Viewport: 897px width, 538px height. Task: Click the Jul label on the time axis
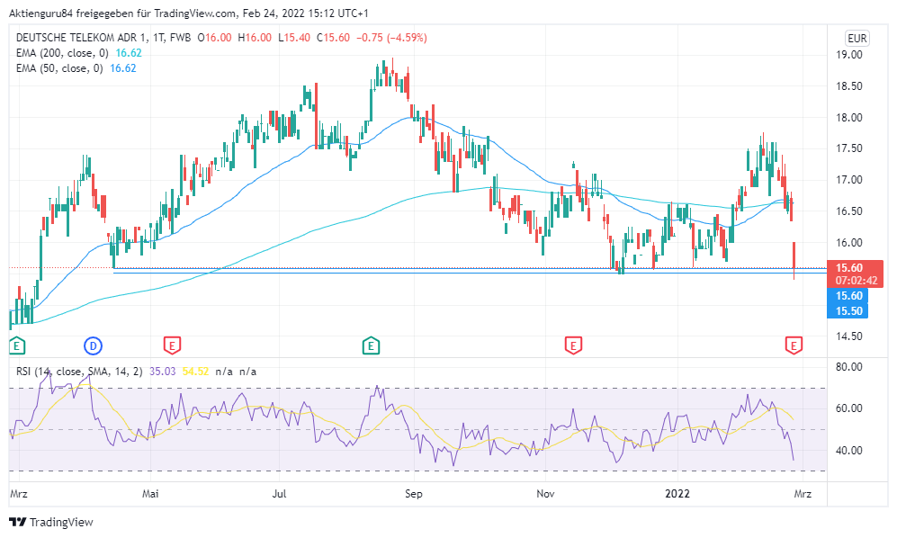(x=279, y=493)
